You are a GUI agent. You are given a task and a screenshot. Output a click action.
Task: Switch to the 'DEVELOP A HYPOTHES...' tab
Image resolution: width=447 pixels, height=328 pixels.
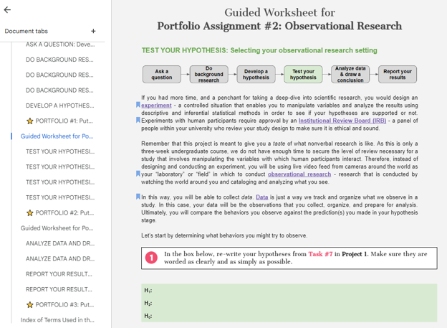coord(59,106)
